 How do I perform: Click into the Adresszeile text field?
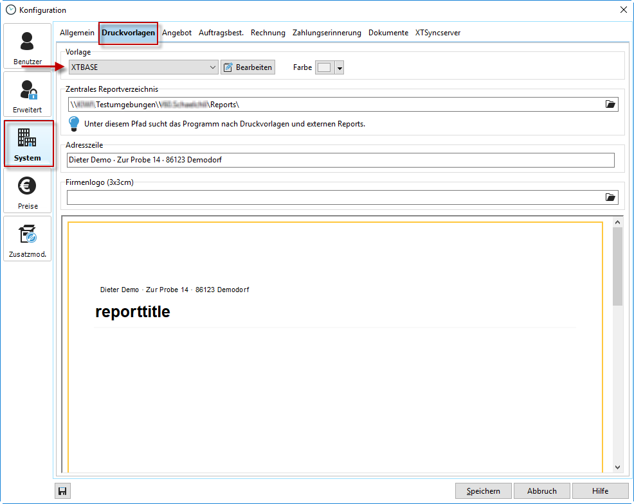[x=340, y=160]
